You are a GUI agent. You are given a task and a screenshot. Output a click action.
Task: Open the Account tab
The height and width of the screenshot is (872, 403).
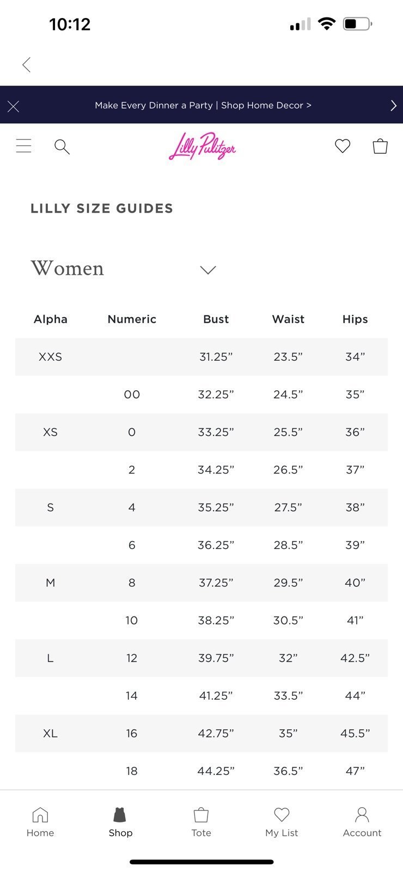tap(362, 822)
